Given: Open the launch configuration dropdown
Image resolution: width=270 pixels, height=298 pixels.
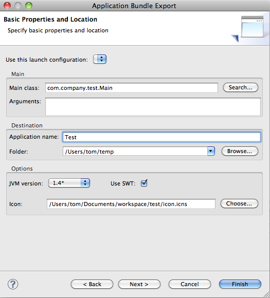Looking at the screenshot, I should coord(100,59).
